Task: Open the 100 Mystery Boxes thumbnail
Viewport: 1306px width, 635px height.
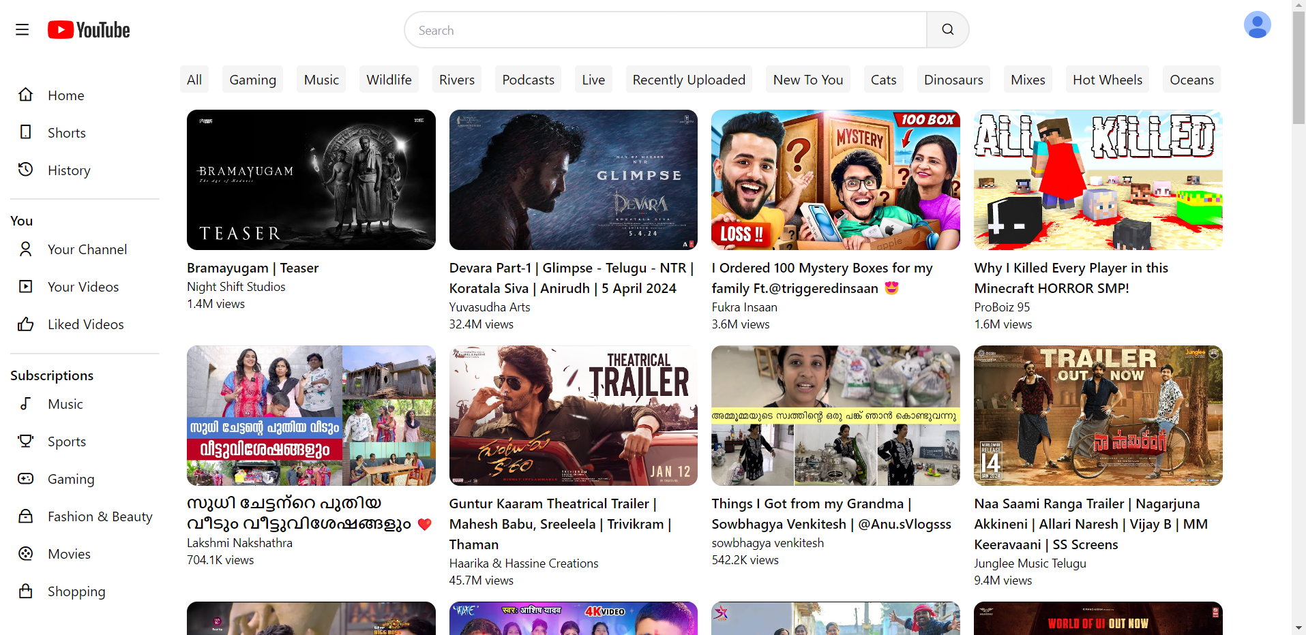Action: click(835, 180)
